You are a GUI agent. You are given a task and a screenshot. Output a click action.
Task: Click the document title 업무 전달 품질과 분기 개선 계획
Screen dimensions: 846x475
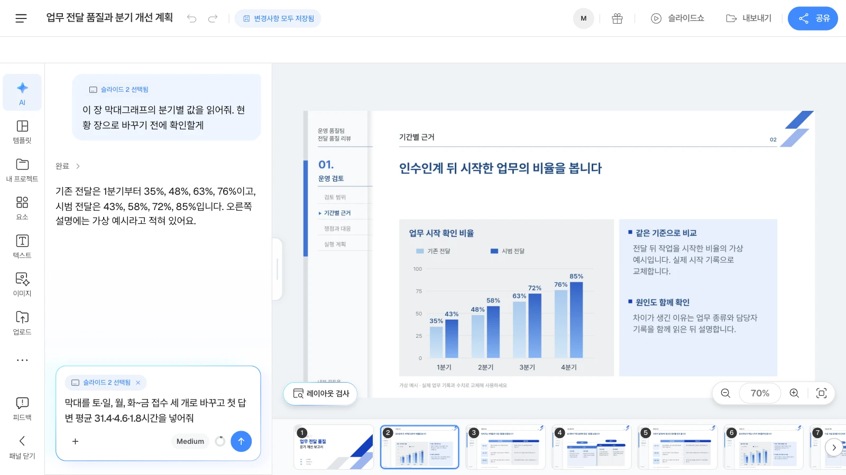(109, 17)
